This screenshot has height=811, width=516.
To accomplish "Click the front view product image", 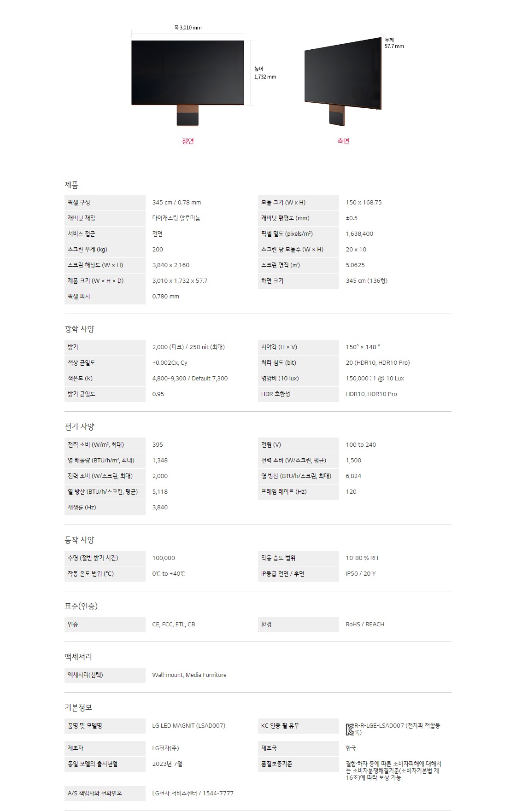I will [x=188, y=83].
